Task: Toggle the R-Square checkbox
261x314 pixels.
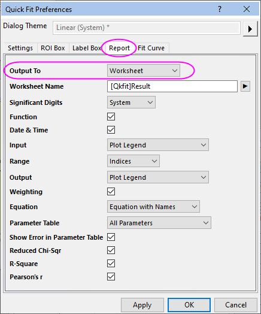Action: pyautogui.click(x=111, y=264)
